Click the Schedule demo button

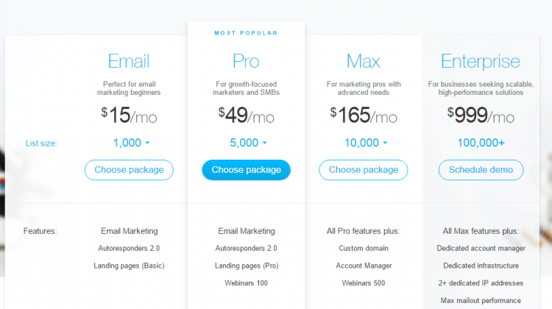pos(481,170)
